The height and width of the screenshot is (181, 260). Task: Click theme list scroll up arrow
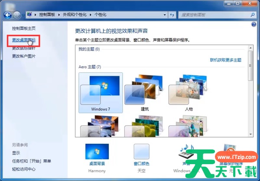click(x=250, y=48)
